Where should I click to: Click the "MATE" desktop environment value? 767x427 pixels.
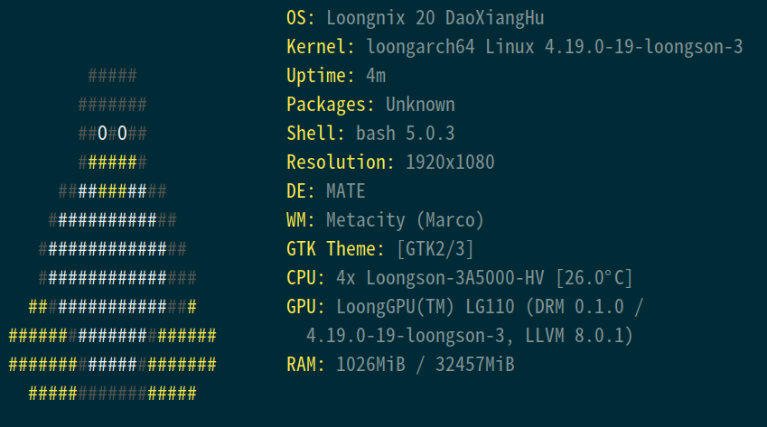click(x=345, y=191)
